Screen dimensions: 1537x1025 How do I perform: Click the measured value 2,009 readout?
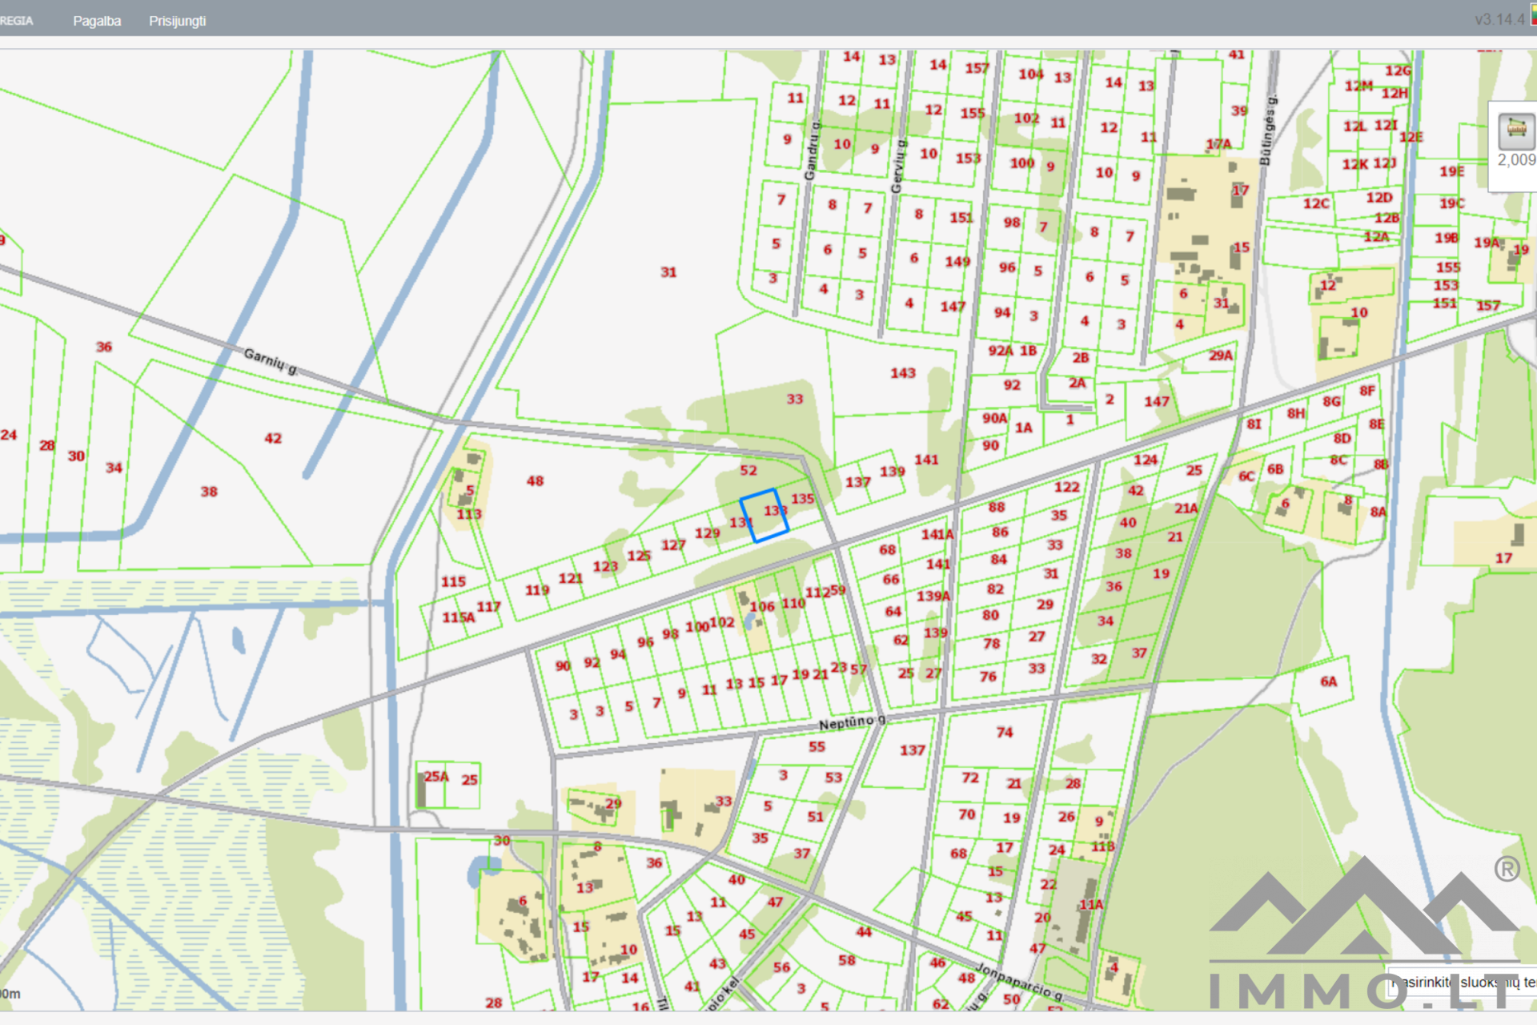click(1516, 160)
